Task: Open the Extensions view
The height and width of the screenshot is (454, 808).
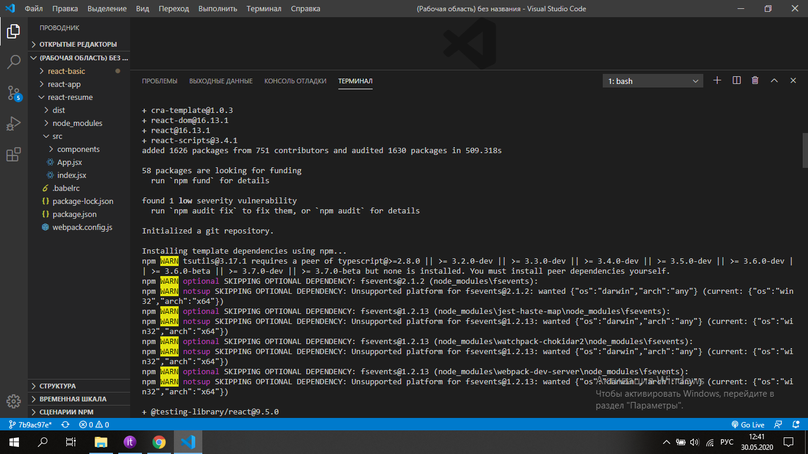Action: [14, 154]
